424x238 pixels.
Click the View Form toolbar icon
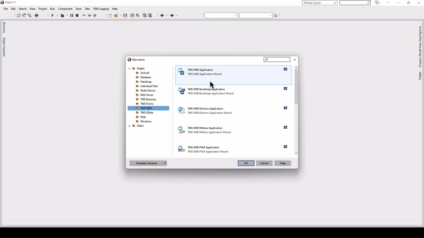point(24,16)
